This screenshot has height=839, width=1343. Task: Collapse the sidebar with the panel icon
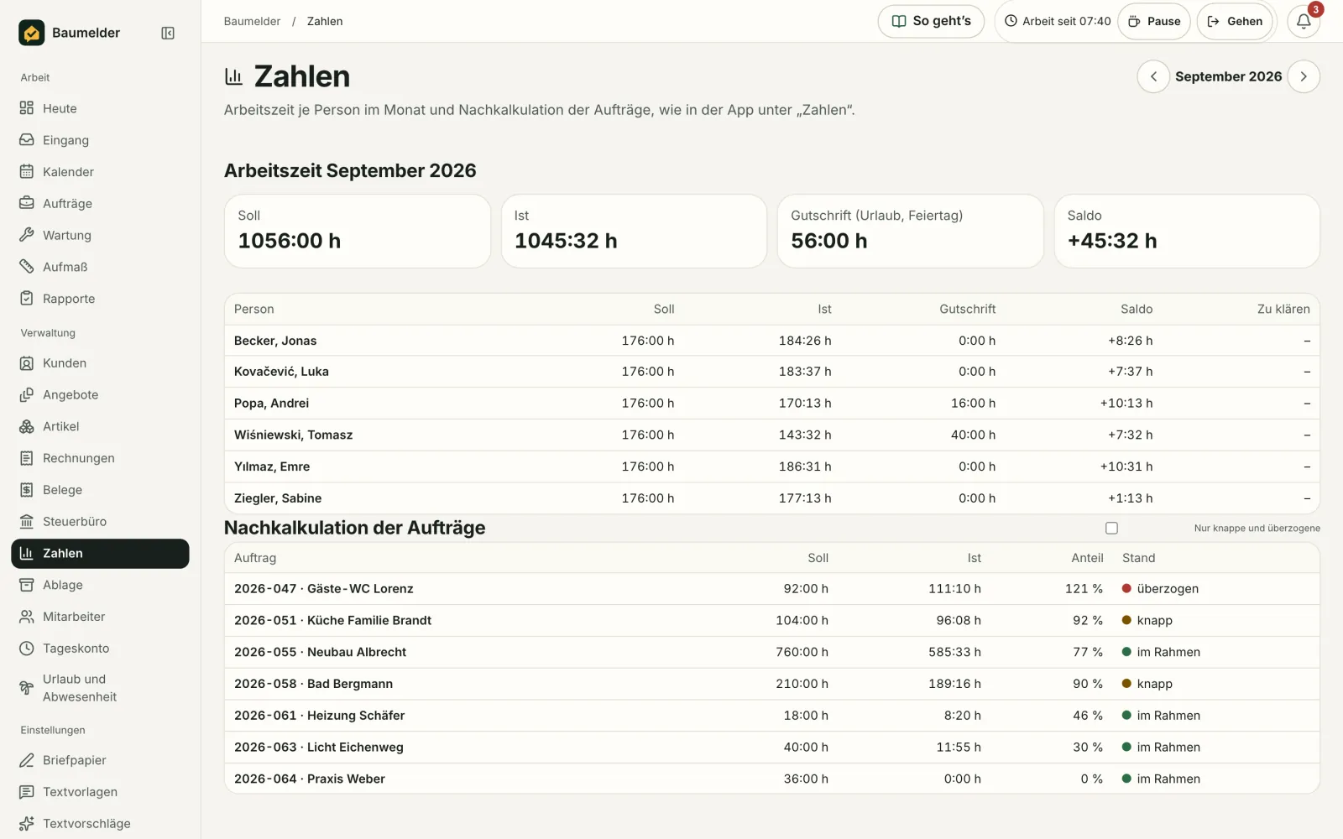click(168, 33)
